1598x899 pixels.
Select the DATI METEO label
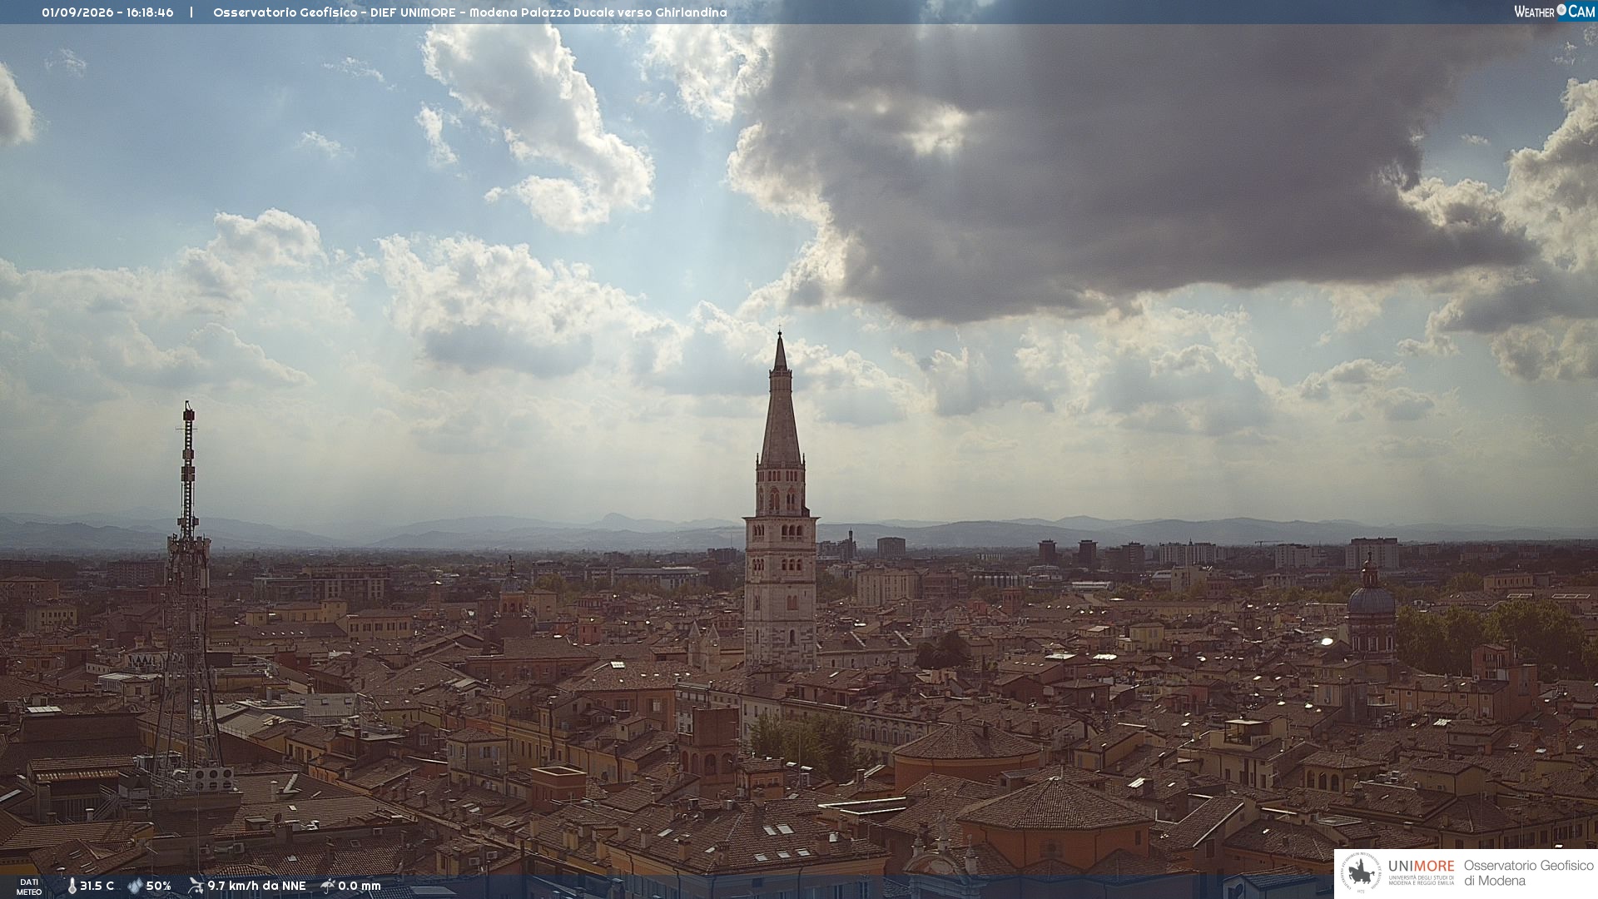click(x=29, y=887)
